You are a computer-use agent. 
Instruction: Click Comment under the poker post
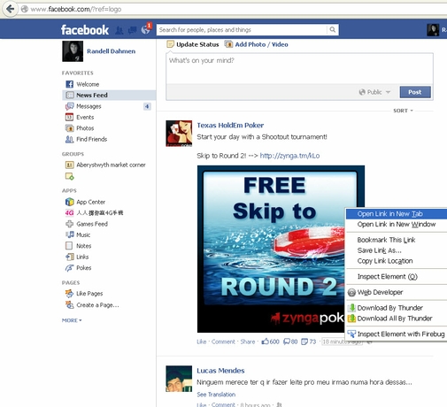[223, 342]
